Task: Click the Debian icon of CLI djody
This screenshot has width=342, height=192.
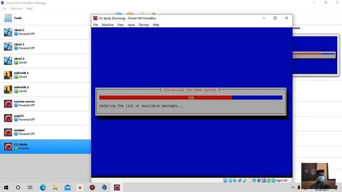Action: 8,147
